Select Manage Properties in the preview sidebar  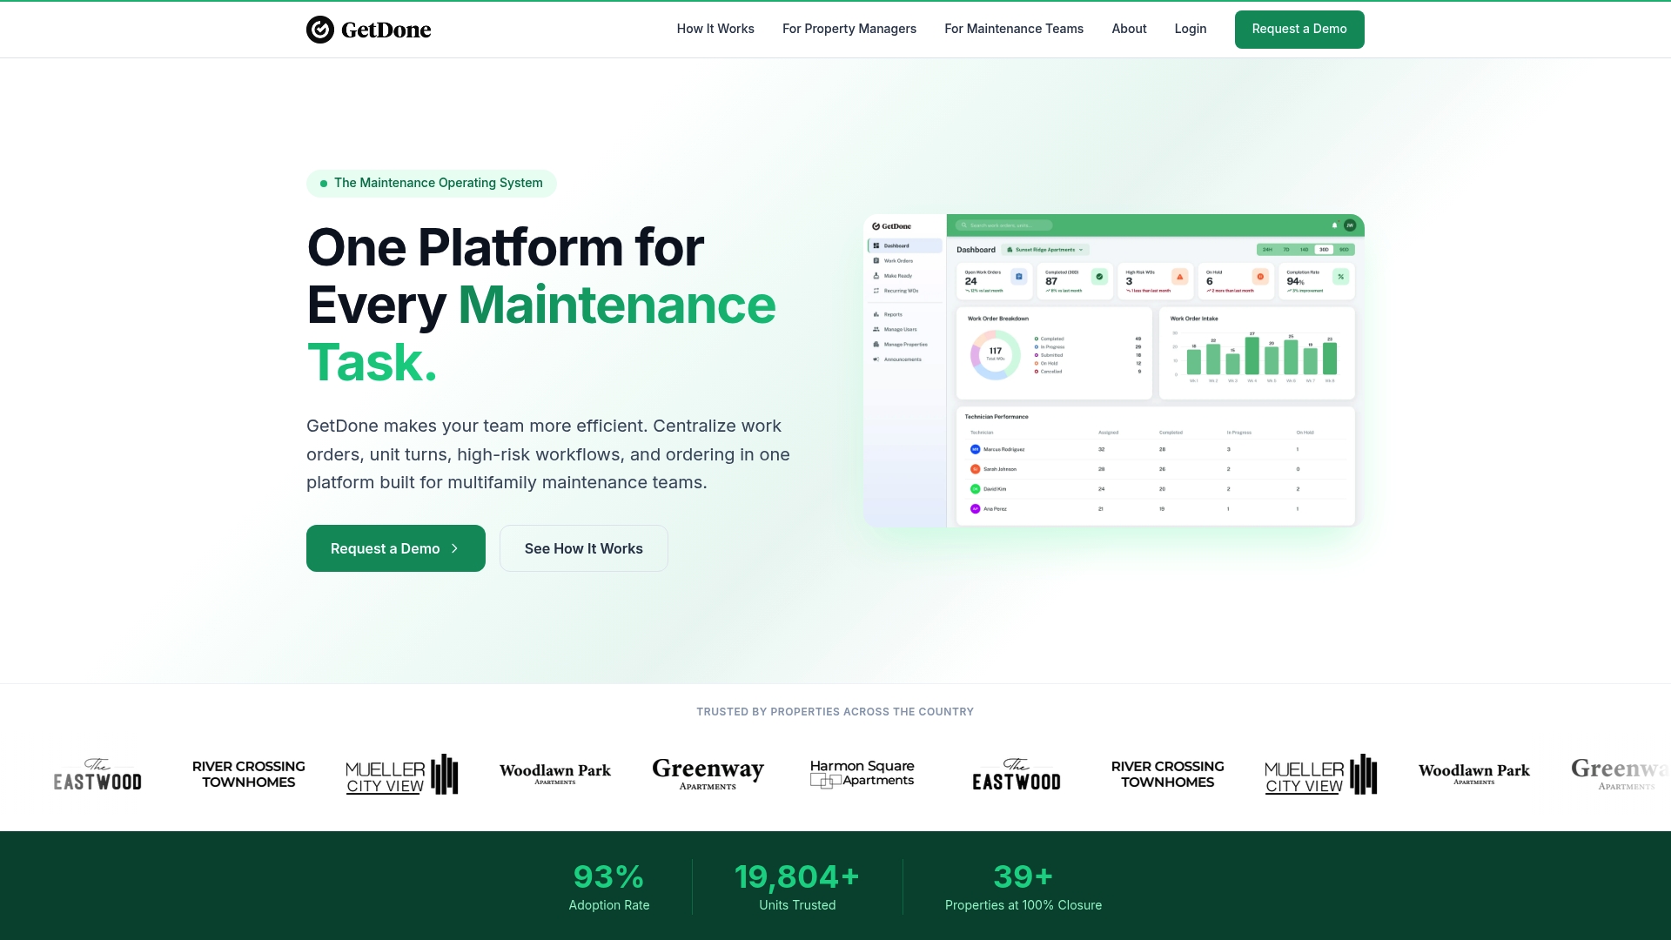tap(905, 345)
